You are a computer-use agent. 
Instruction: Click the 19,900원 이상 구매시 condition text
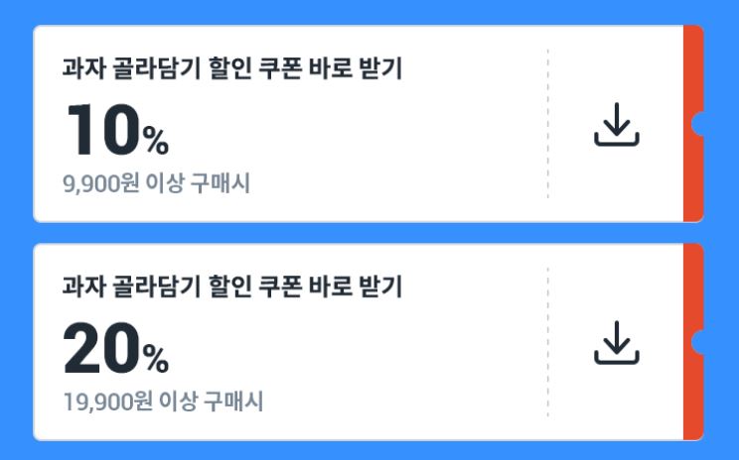163,402
